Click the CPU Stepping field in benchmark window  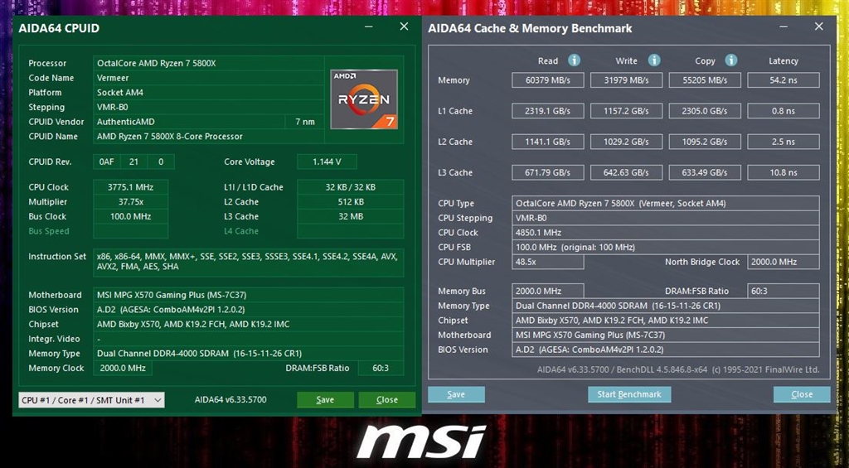point(666,218)
